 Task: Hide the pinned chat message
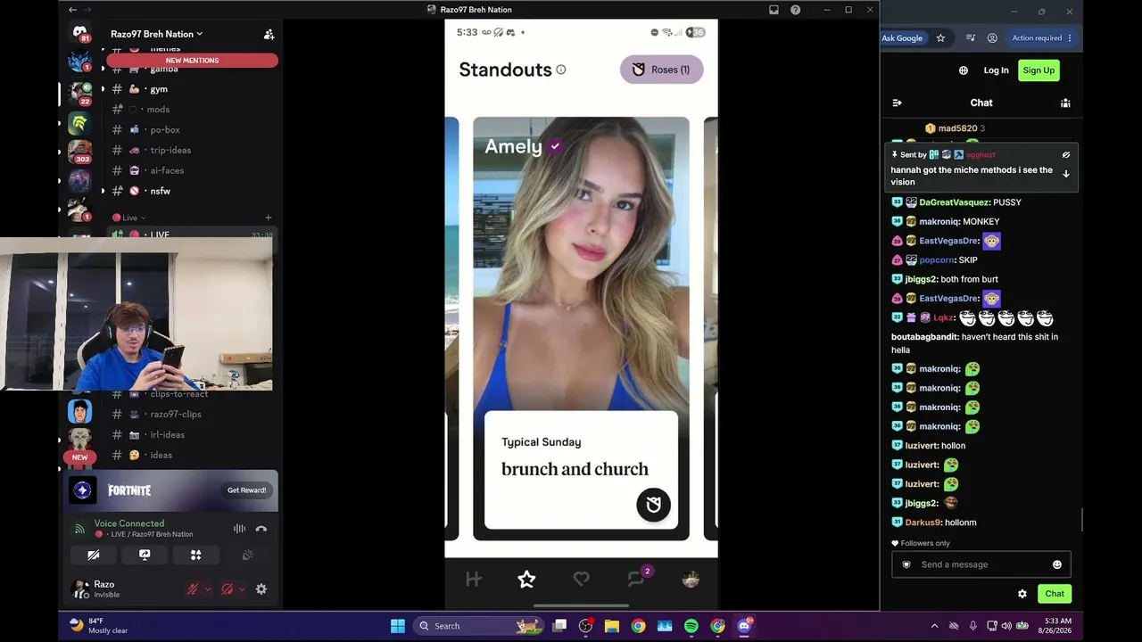pos(1066,155)
